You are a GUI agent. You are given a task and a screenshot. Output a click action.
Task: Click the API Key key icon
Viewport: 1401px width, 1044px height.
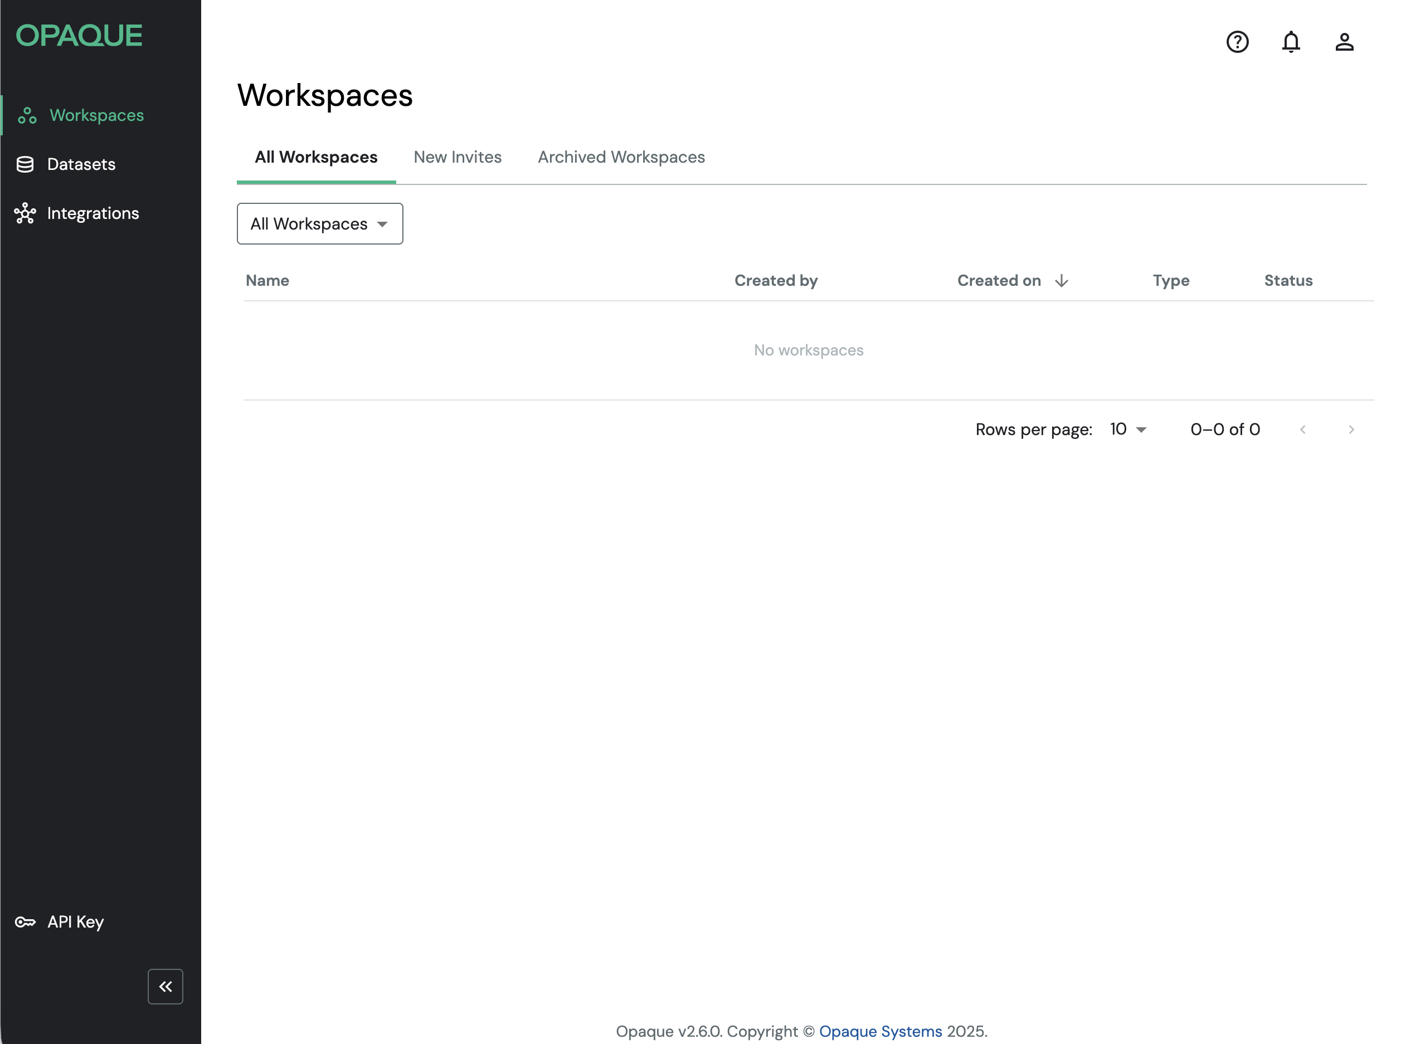point(25,922)
